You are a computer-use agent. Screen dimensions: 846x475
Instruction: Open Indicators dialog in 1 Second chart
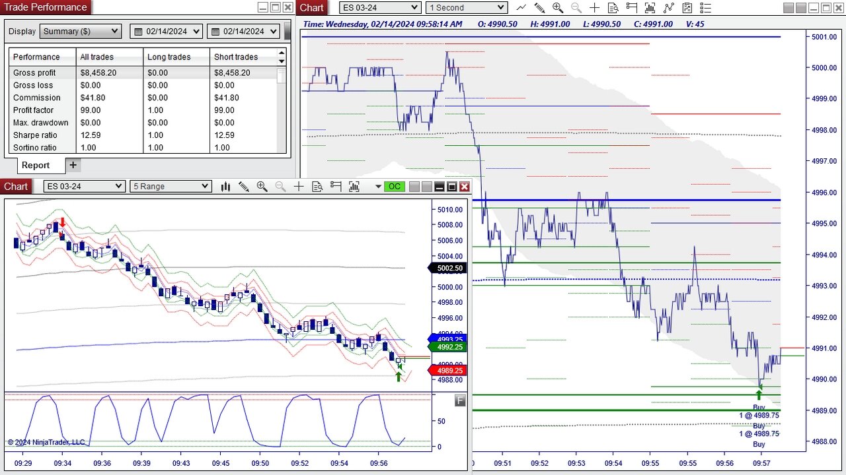coord(650,8)
